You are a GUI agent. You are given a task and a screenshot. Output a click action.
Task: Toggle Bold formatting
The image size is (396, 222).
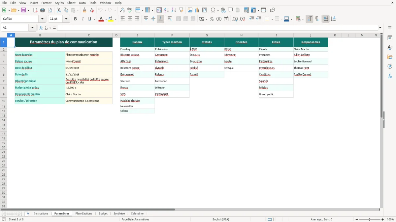(75, 19)
